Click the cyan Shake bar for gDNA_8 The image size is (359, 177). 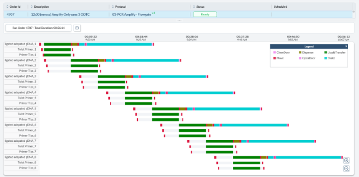(x=307, y=157)
